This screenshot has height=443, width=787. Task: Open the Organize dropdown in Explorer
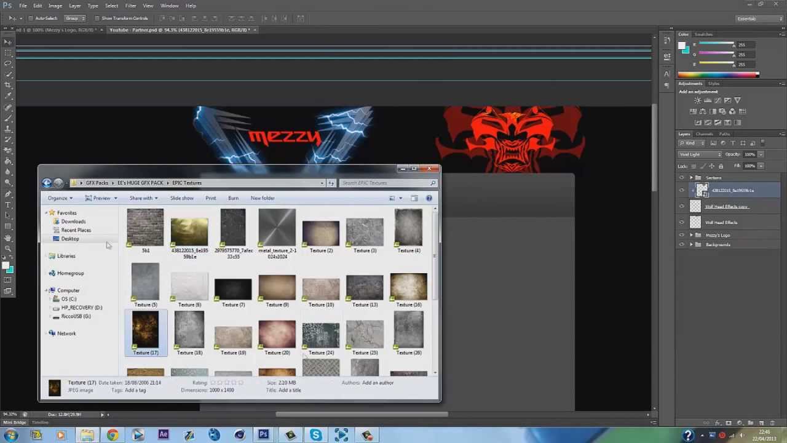tap(60, 198)
